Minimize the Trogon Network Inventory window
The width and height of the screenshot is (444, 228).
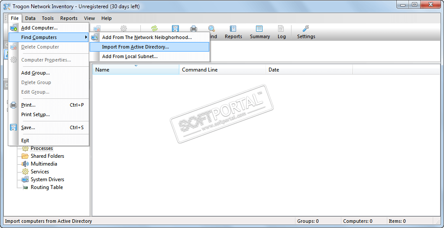tap(402, 4)
